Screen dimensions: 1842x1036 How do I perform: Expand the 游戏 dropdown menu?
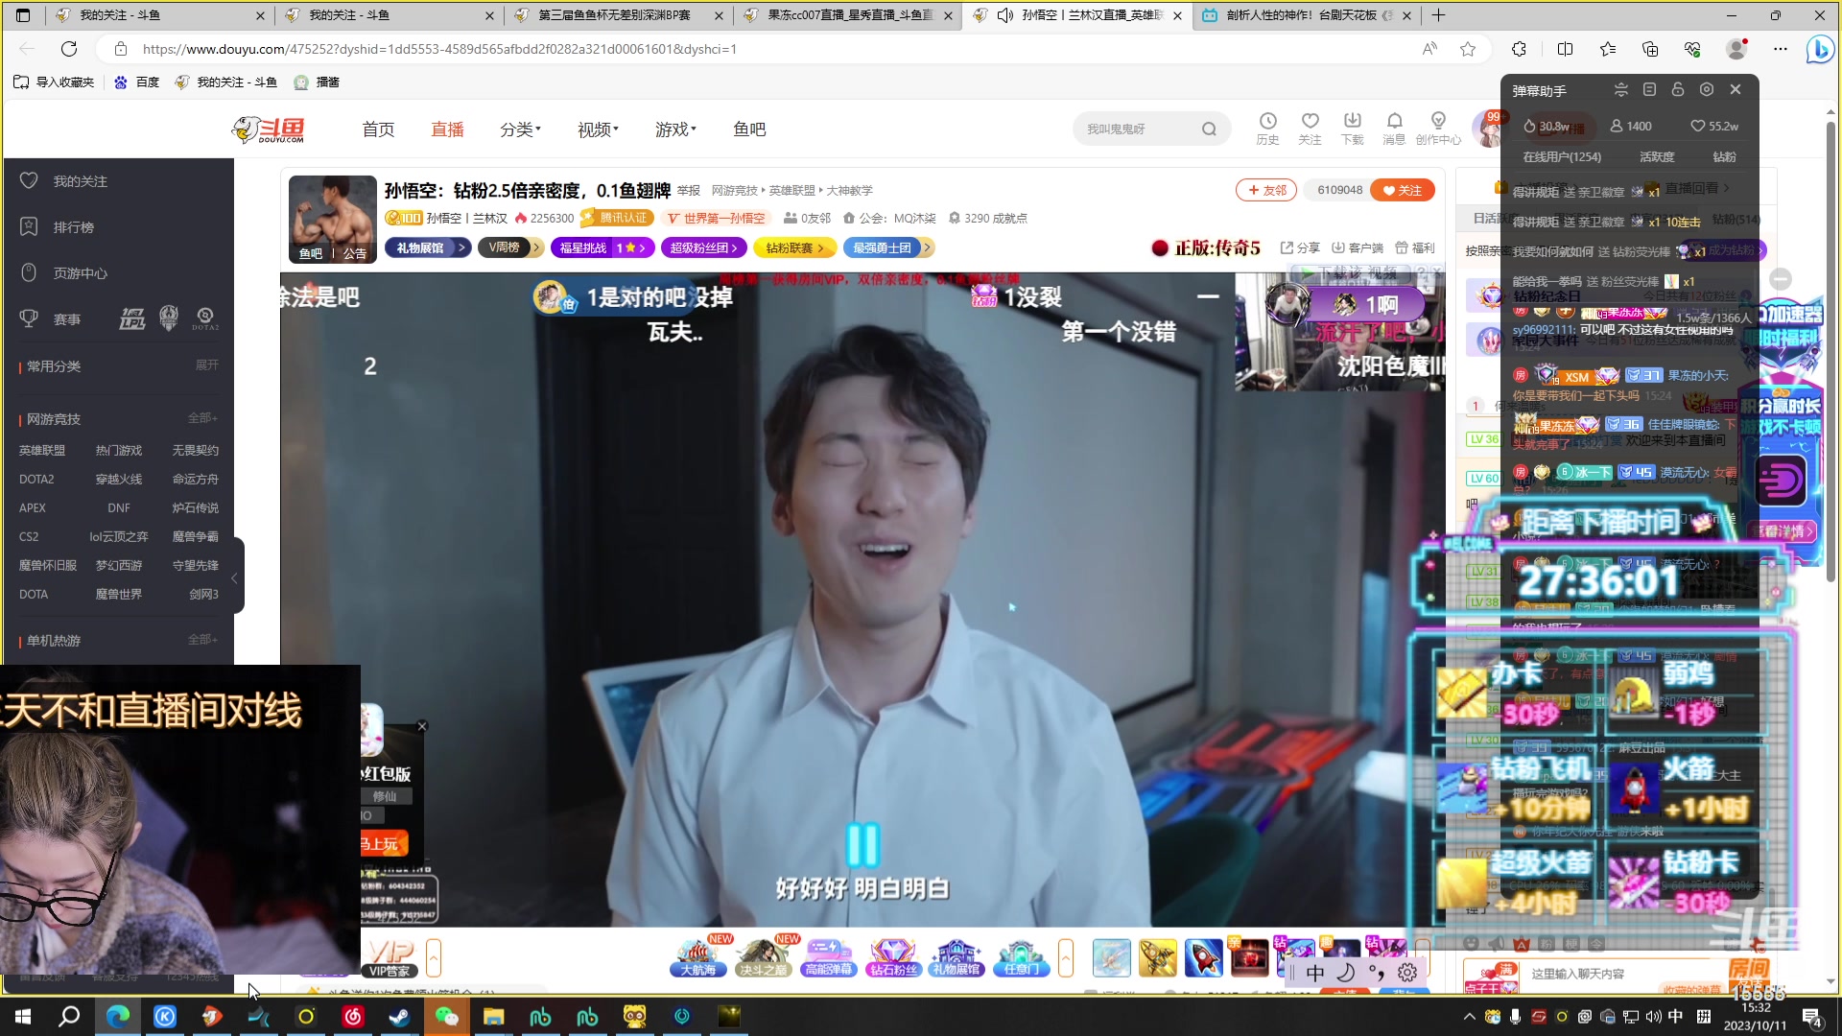[x=675, y=129]
